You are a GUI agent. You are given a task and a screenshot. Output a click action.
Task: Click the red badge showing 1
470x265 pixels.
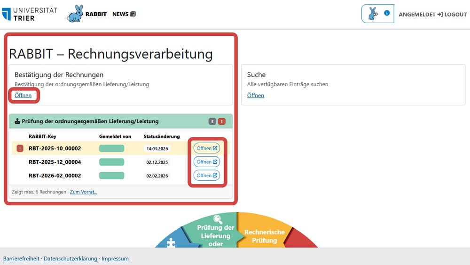[x=221, y=121]
